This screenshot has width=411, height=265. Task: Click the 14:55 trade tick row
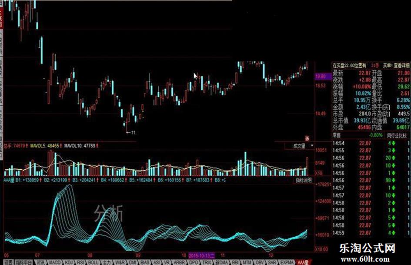[371, 151]
